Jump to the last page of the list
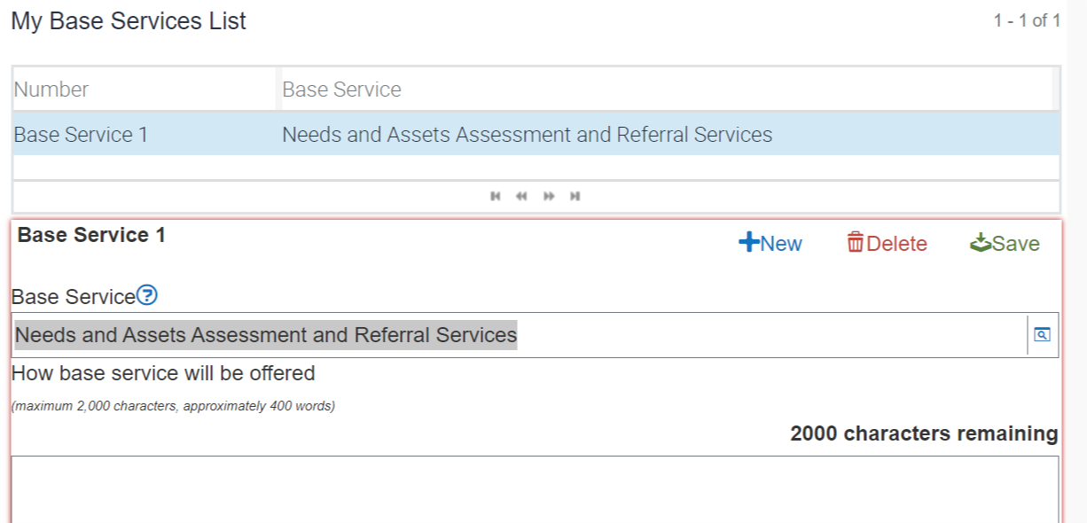Image resolution: width=1087 pixels, height=523 pixels. pos(575,196)
